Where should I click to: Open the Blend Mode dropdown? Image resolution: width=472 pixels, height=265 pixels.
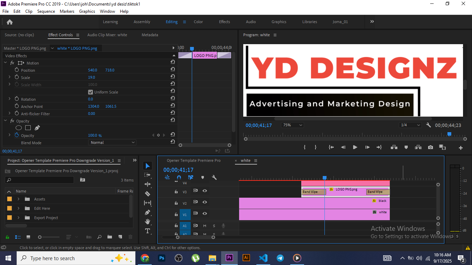[112, 142]
